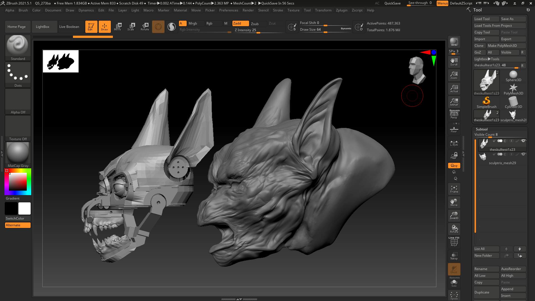Viewport: 535px width, 301px height.
Task: Click the BPR render icon
Action: coord(454,42)
